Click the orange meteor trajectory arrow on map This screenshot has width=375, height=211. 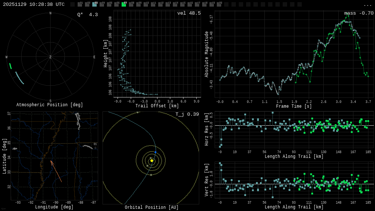tap(56, 171)
